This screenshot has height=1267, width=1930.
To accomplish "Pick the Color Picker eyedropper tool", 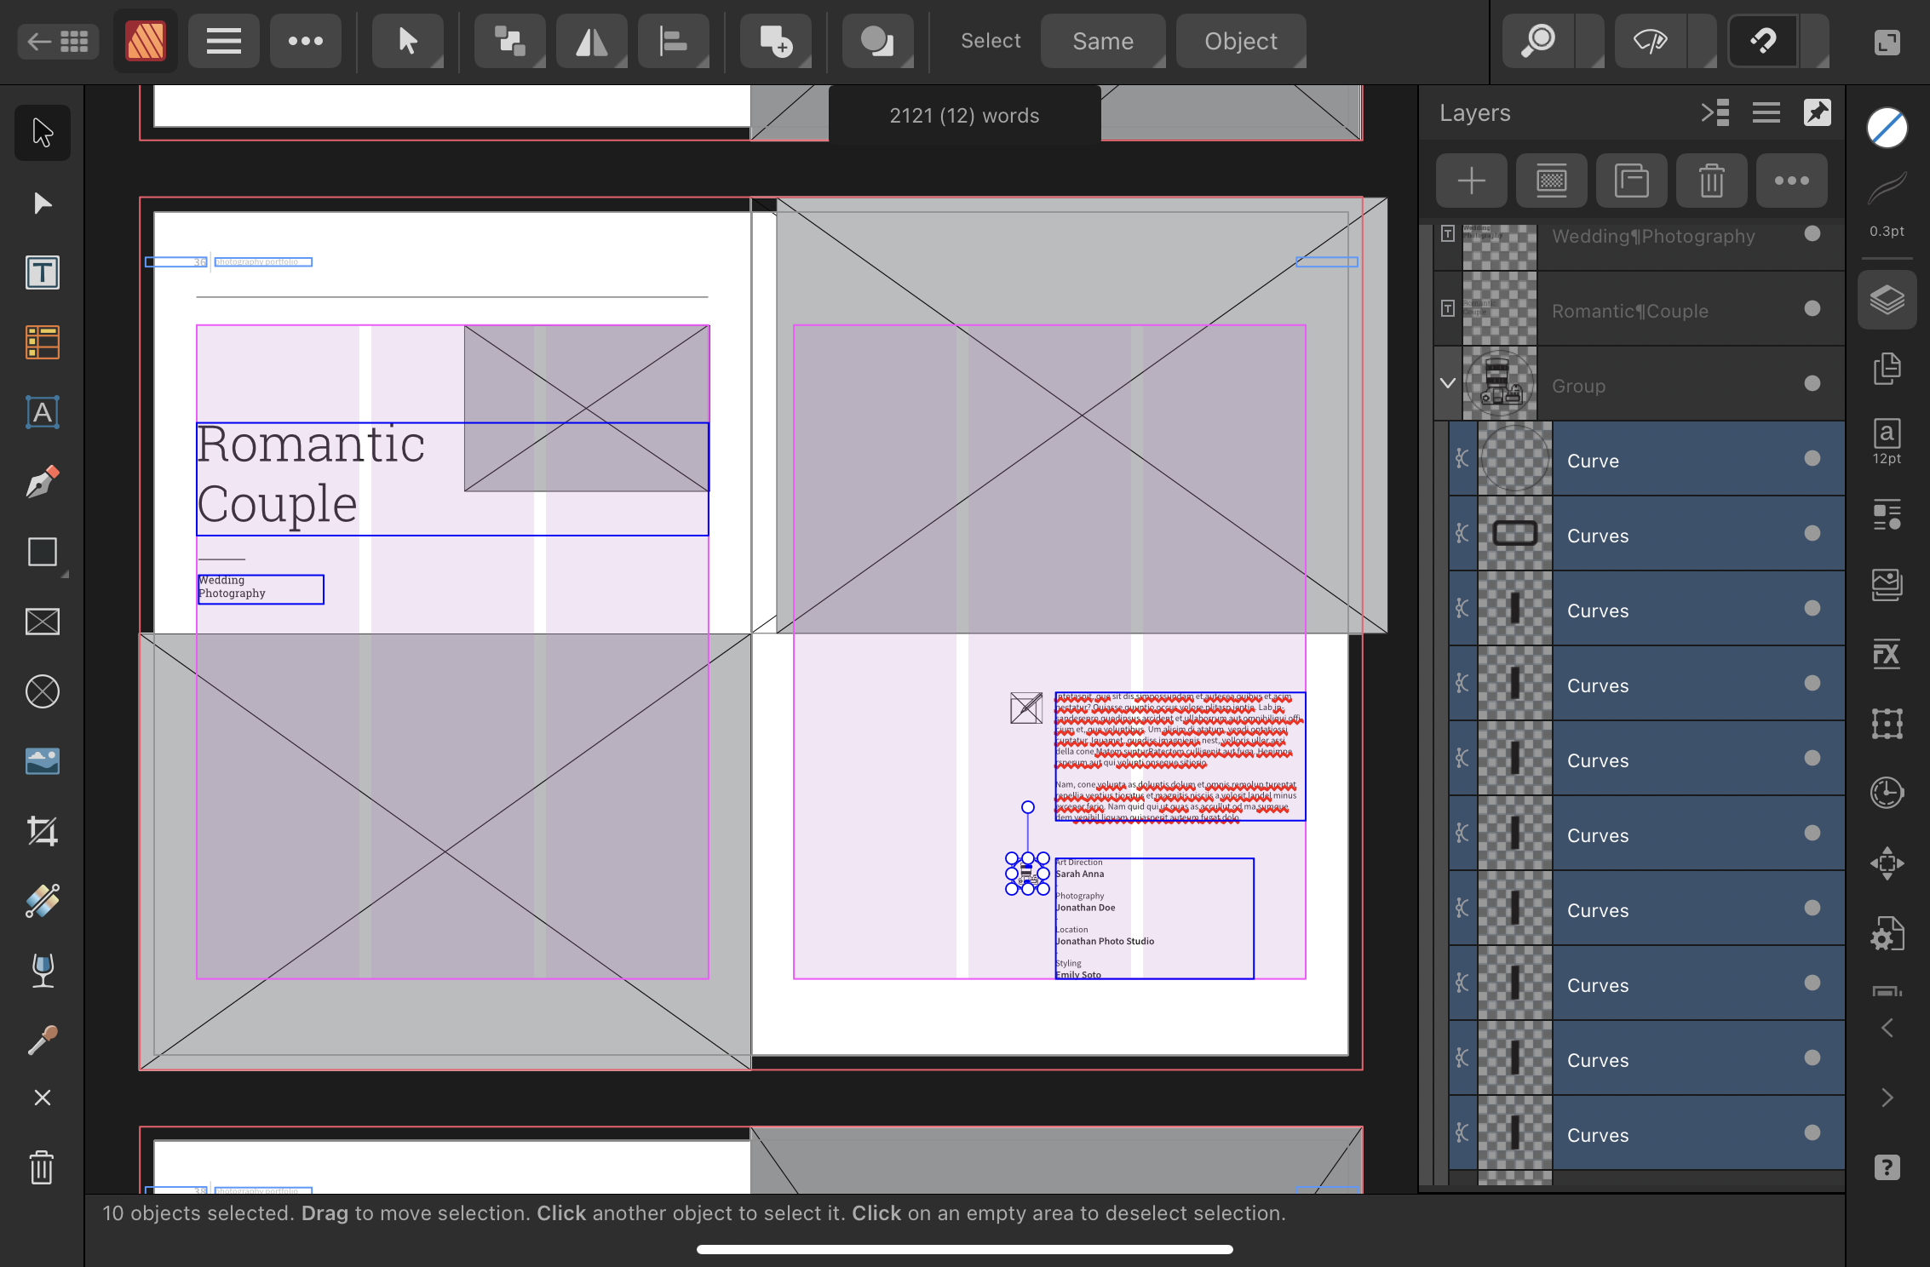I will click(42, 1040).
